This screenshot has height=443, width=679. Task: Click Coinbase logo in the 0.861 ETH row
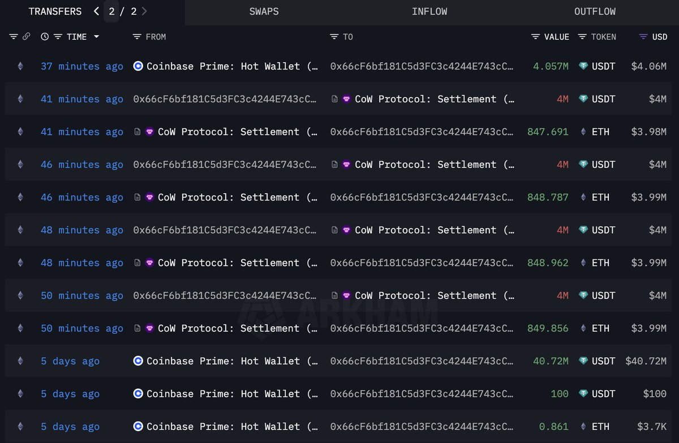[138, 427]
